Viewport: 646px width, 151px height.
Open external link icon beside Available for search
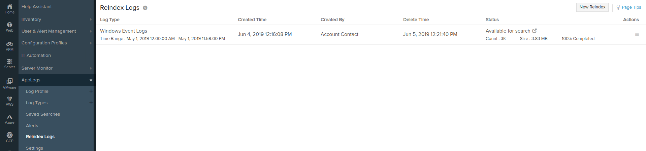pyautogui.click(x=535, y=31)
